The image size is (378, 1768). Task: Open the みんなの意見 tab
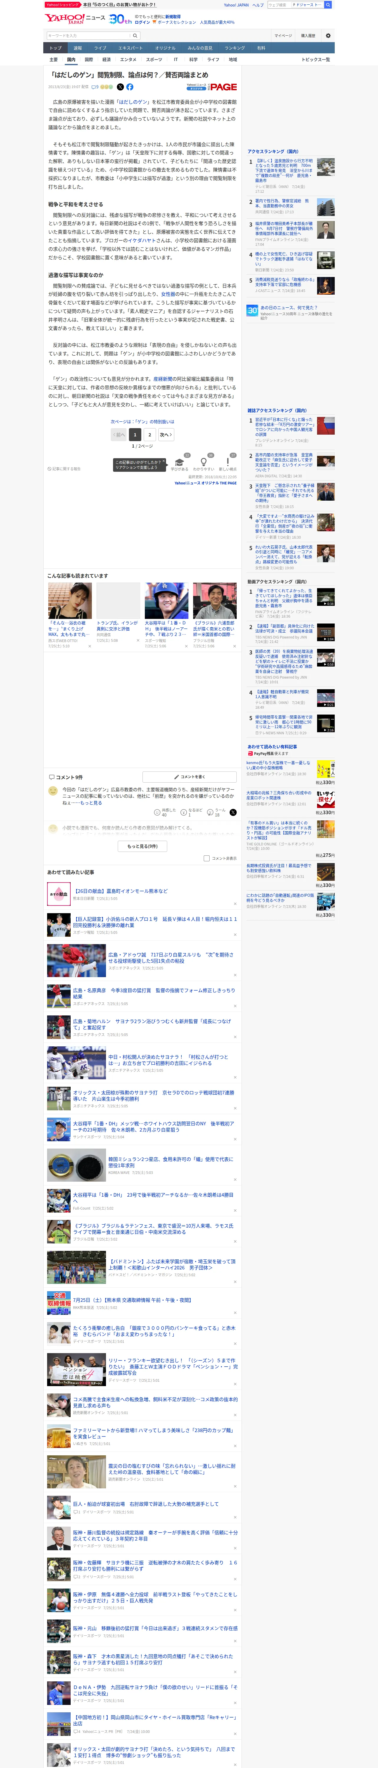[x=200, y=48]
